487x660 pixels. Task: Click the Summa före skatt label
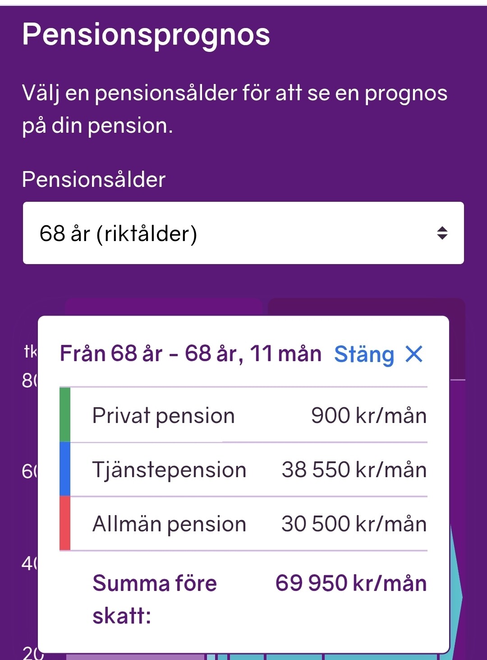pos(155,599)
